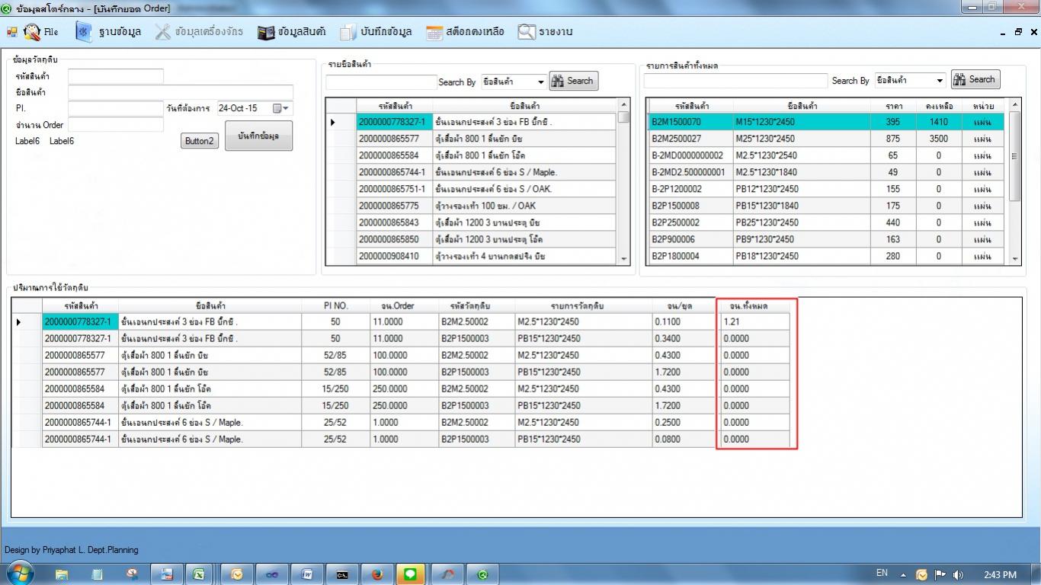
Task: Open Microsoft Word from the taskbar
Action: coord(307,574)
